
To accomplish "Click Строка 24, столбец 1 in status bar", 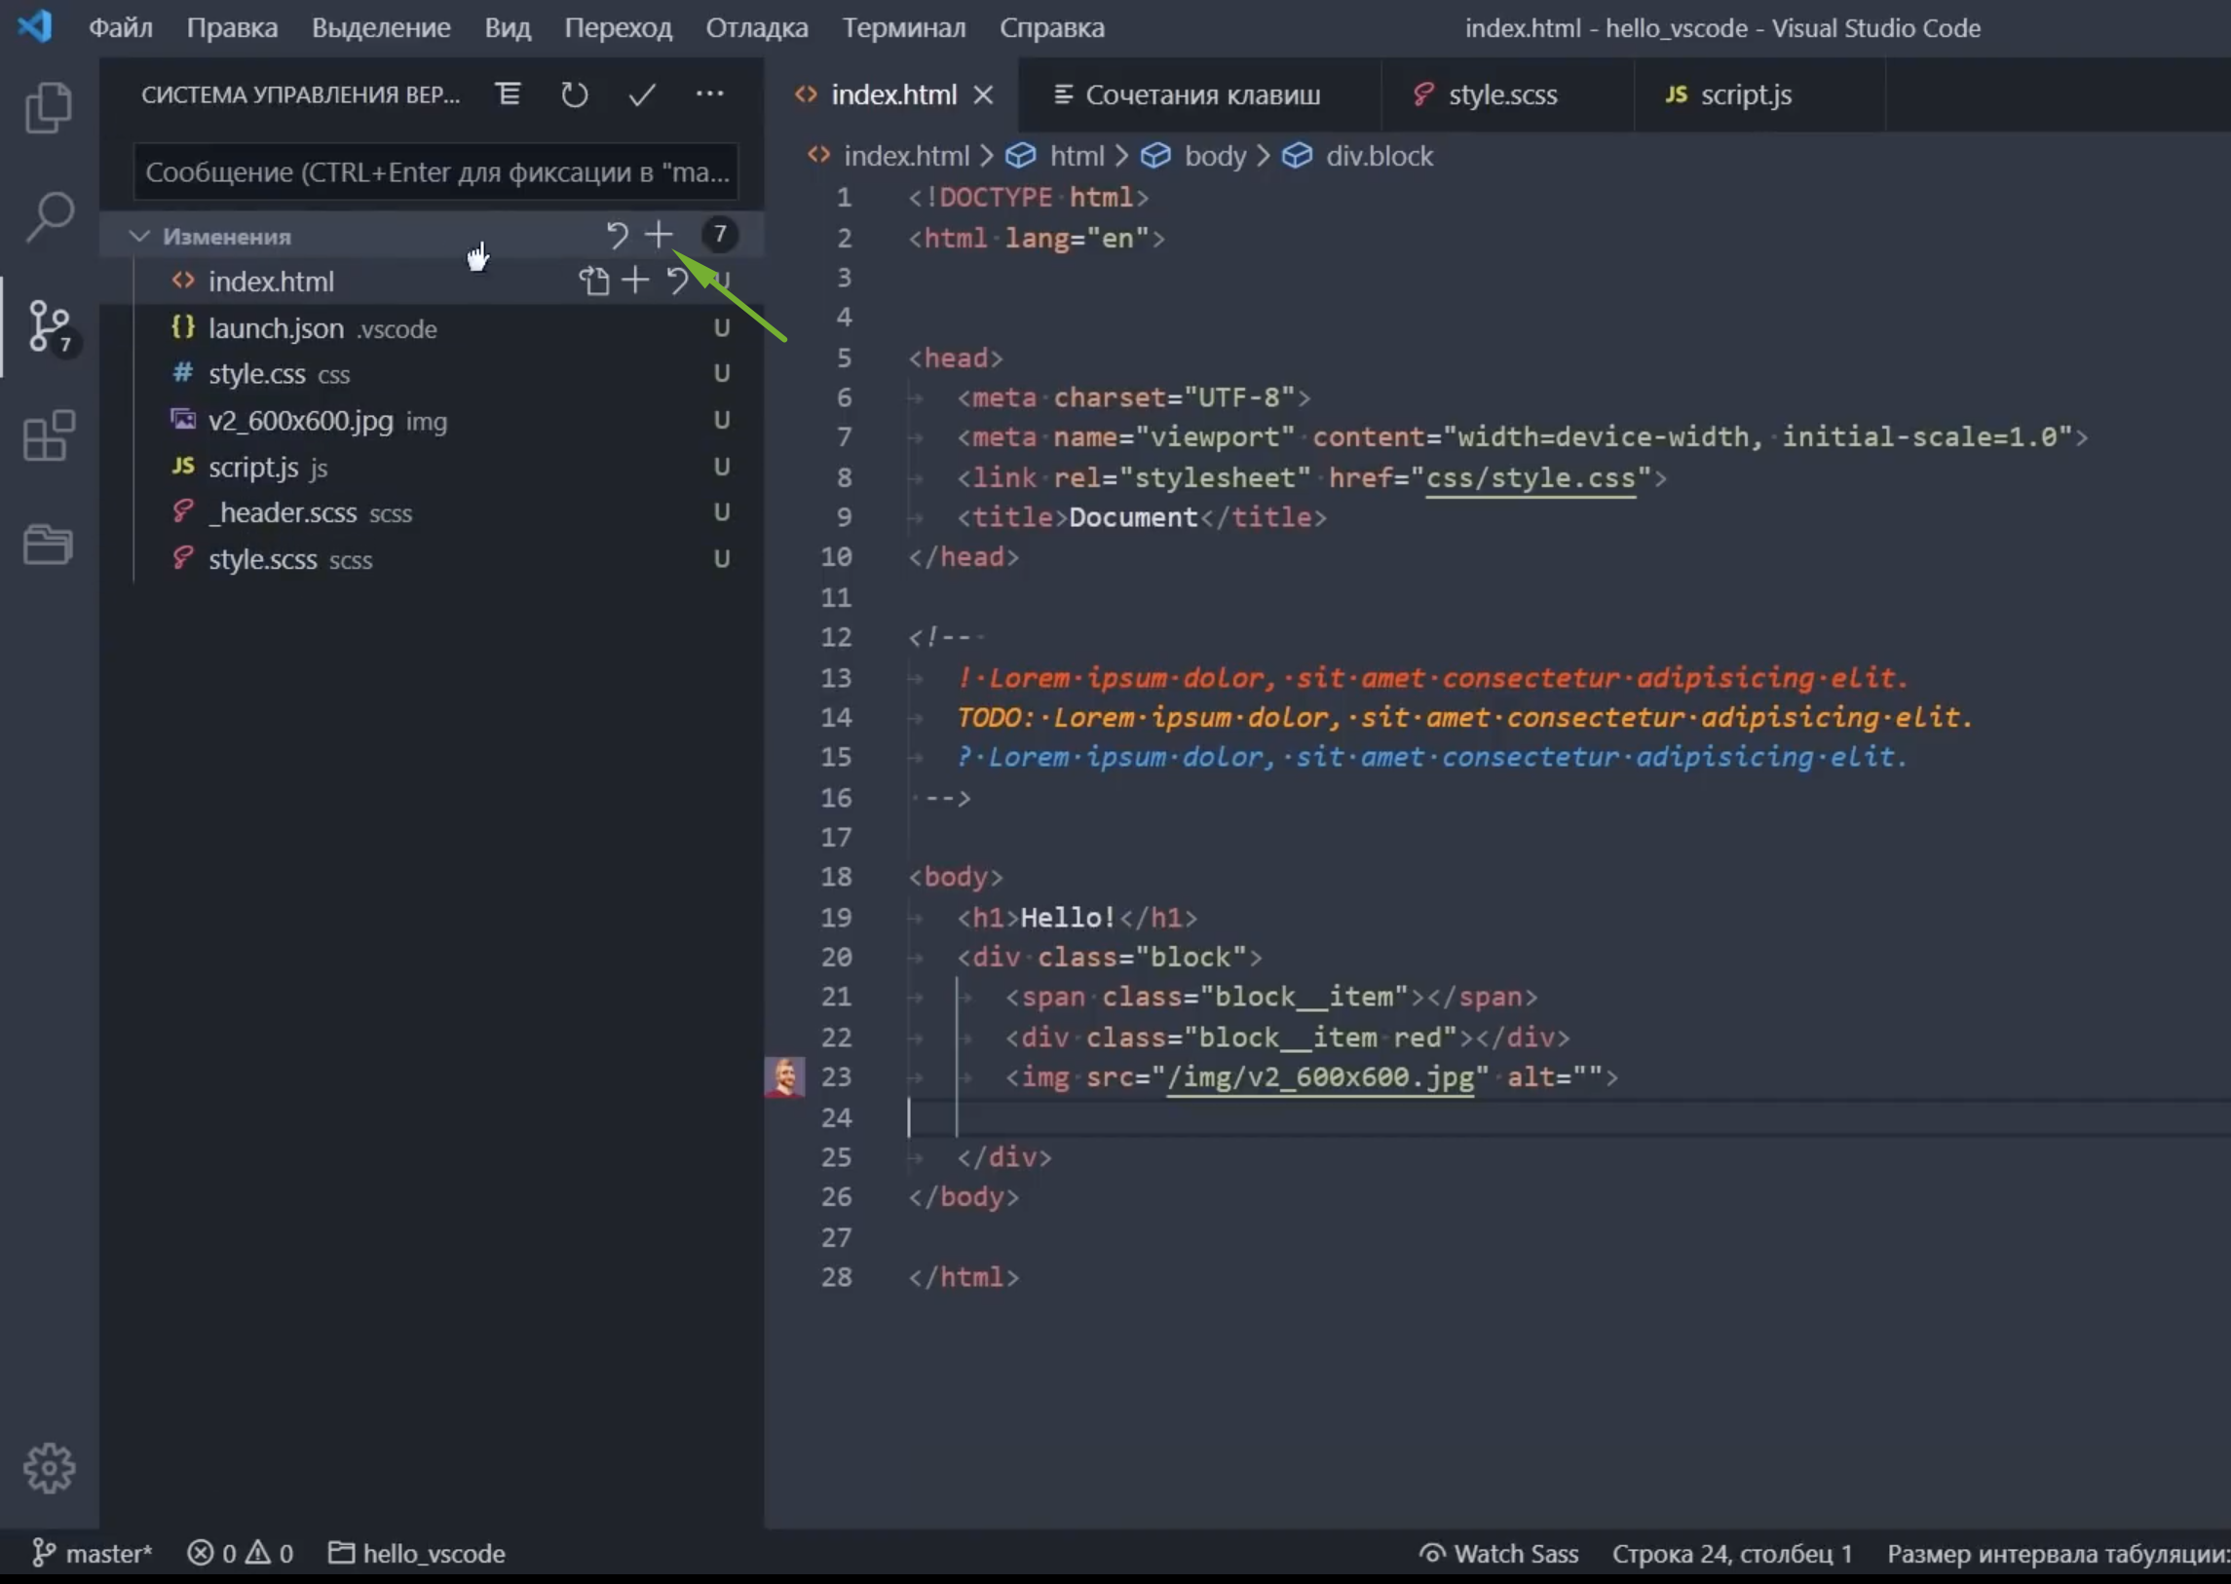I will [1731, 1553].
